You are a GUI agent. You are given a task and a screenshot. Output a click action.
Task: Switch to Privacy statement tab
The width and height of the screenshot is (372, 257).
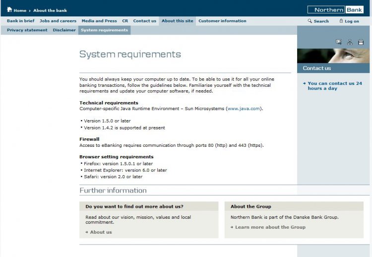(27, 30)
